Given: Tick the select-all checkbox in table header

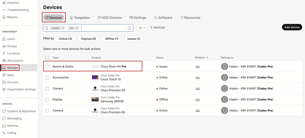Looking at the screenshot, I should [47, 58].
